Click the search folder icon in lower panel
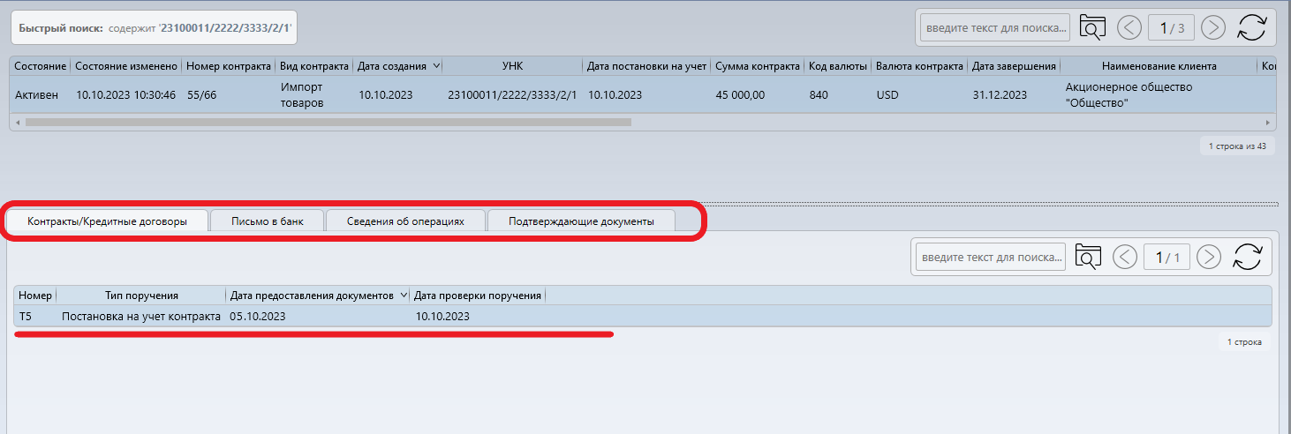The image size is (1291, 434). [1089, 258]
